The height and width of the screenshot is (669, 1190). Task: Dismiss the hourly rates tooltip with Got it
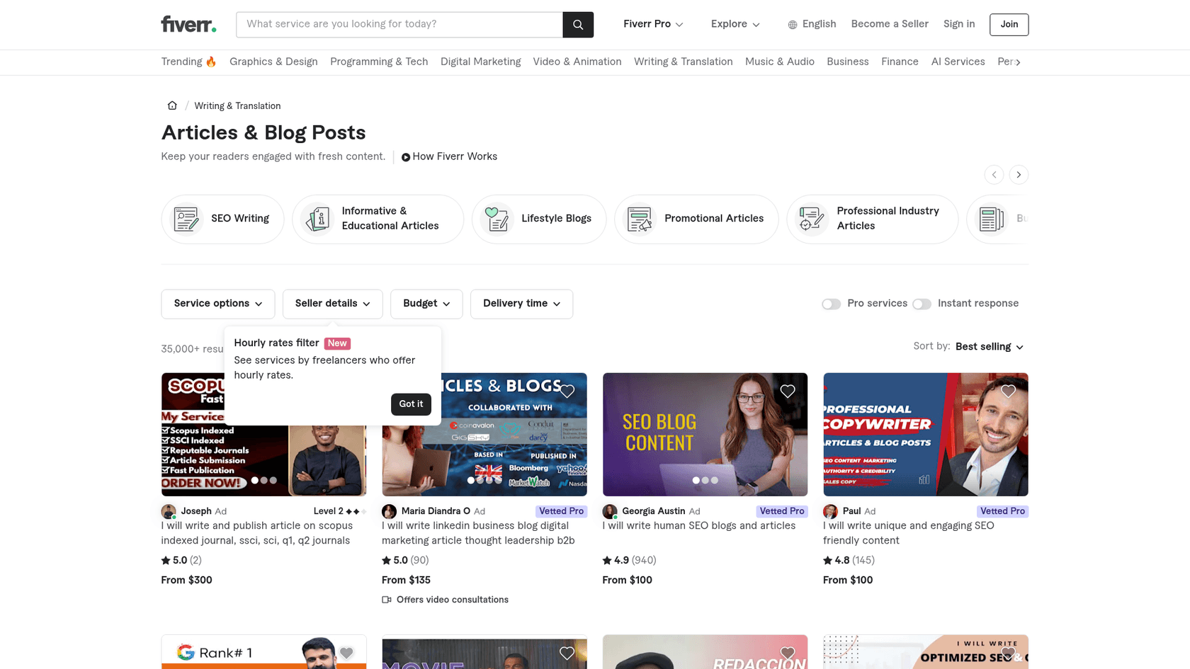[411, 404]
